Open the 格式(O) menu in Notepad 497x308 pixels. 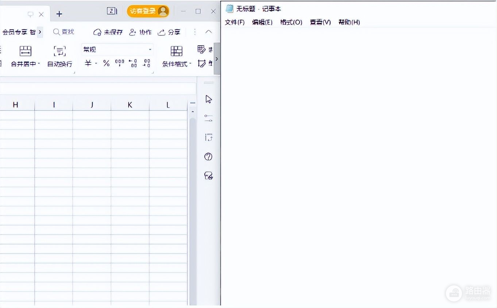(x=291, y=22)
